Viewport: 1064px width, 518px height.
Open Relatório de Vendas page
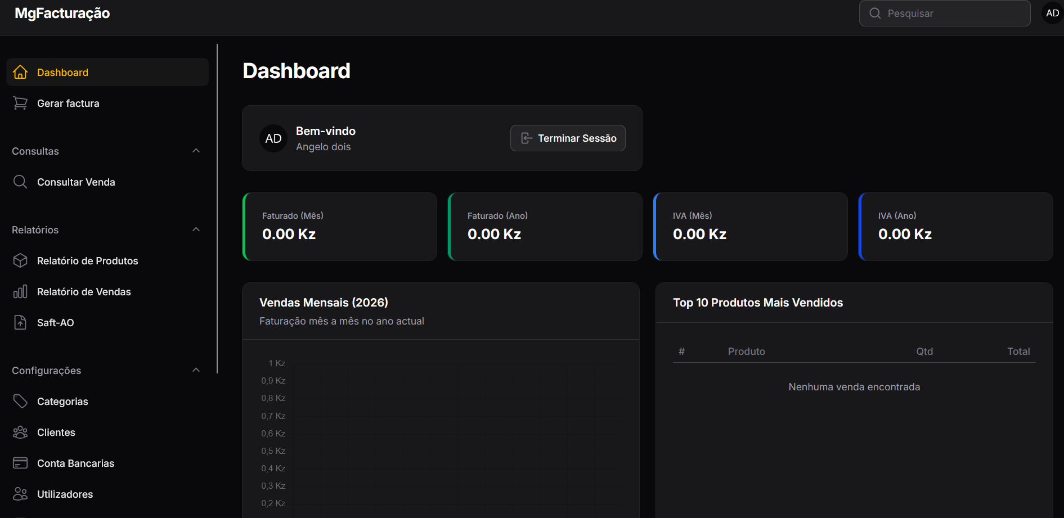[x=107, y=291]
